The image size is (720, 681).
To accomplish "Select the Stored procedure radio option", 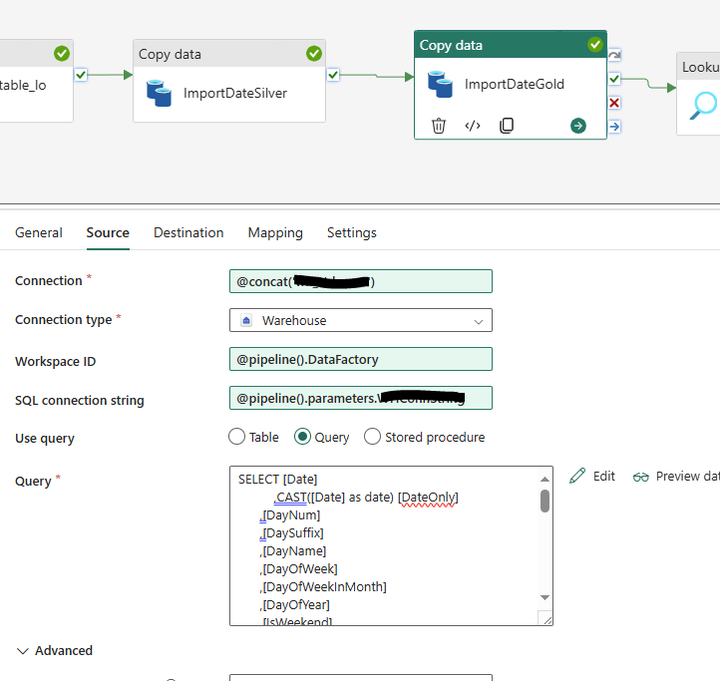I will (x=372, y=437).
